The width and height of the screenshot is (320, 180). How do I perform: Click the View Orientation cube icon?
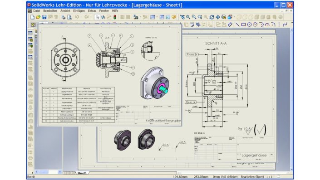point(230,17)
